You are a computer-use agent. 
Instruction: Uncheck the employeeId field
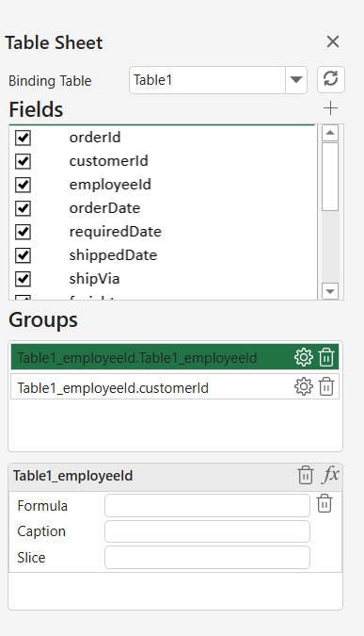point(23,185)
